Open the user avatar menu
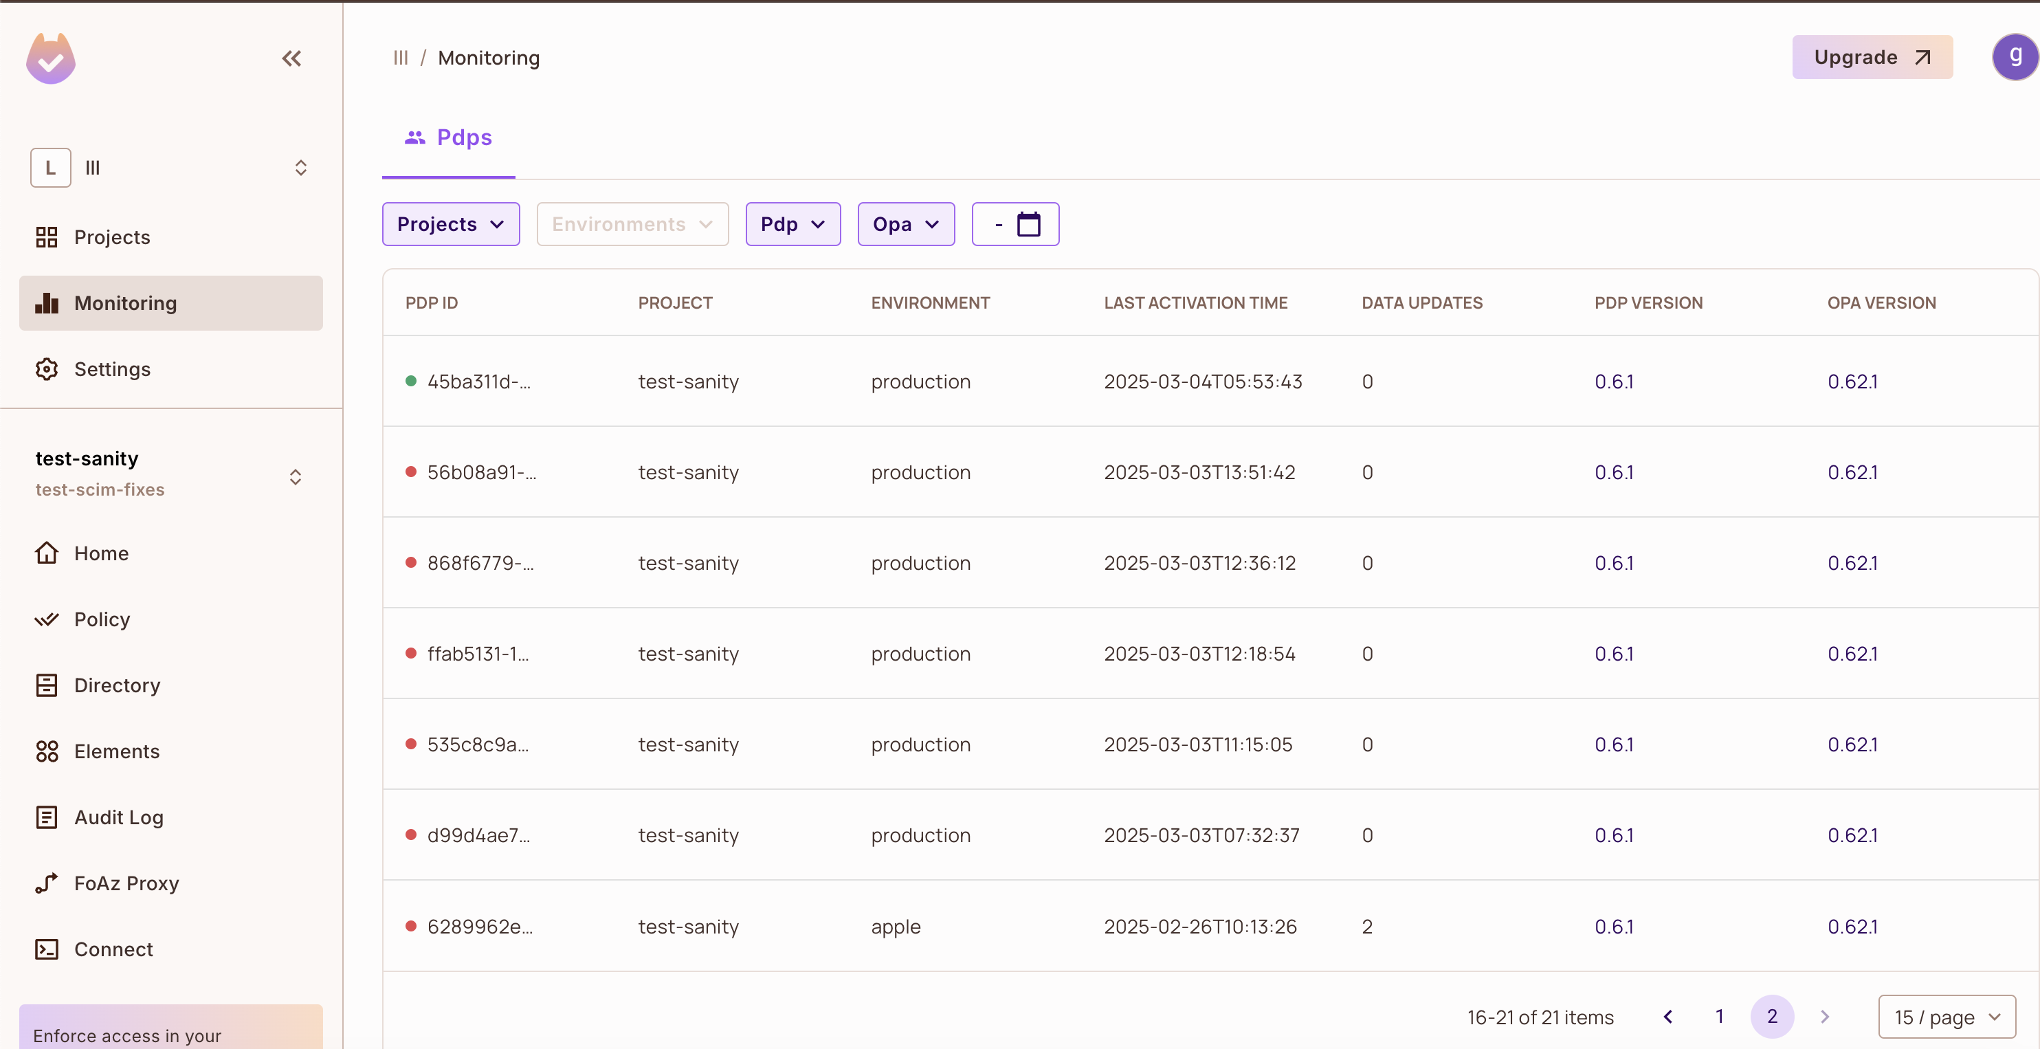The width and height of the screenshot is (2040, 1049). [2014, 57]
